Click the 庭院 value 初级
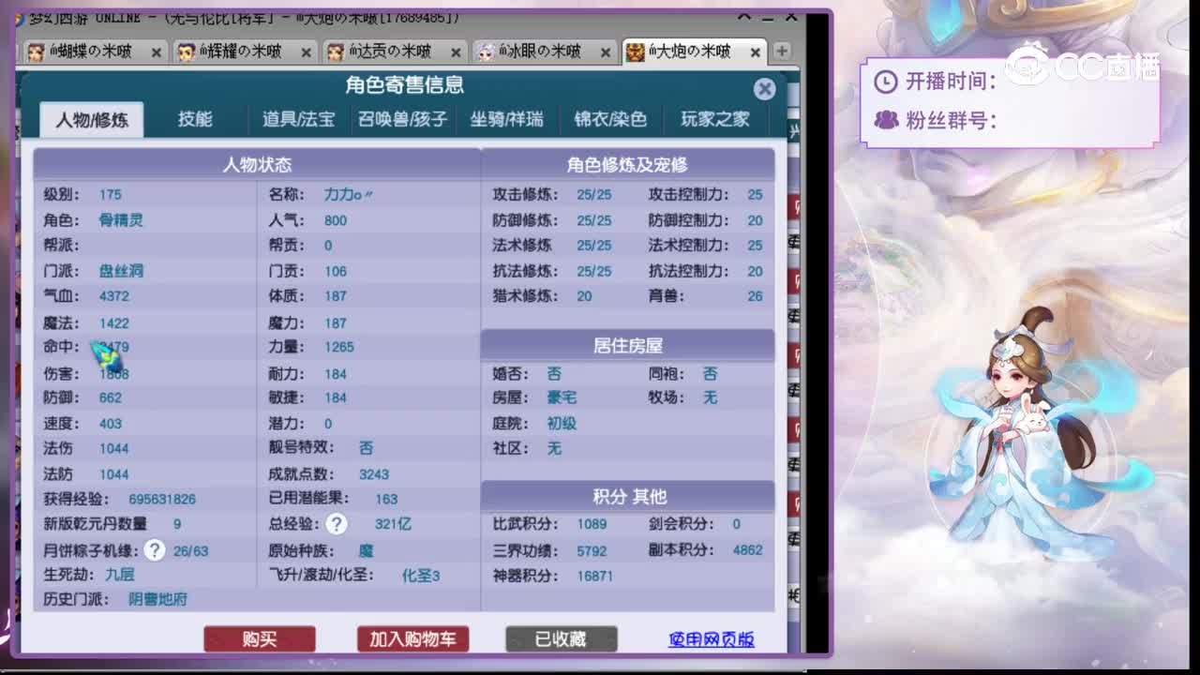 pyautogui.click(x=562, y=424)
